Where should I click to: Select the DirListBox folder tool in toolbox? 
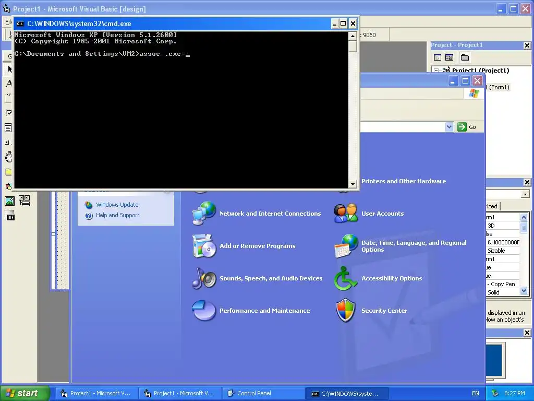pos(8,172)
